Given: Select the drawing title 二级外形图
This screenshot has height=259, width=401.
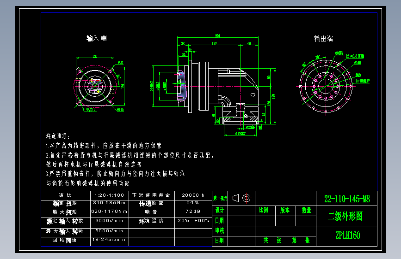Looking at the screenshot, I should pyautogui.click(x=345, y=217).
